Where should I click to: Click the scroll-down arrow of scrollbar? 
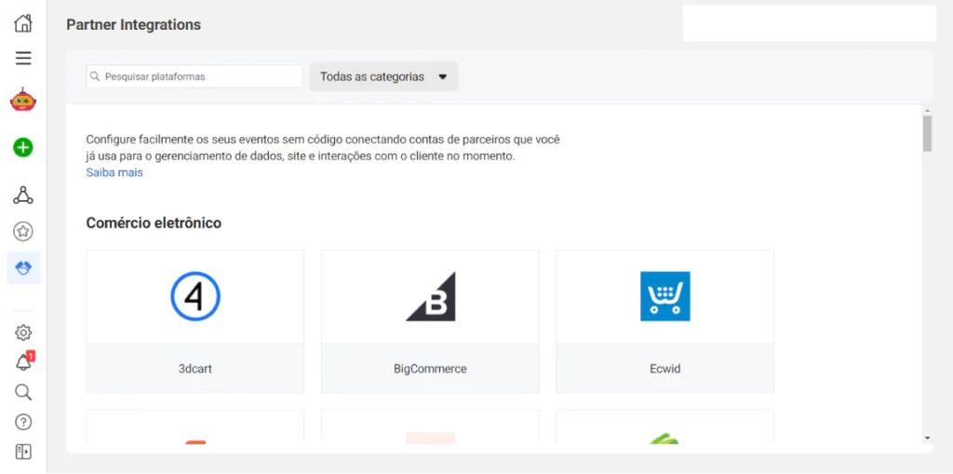point(927,438)
